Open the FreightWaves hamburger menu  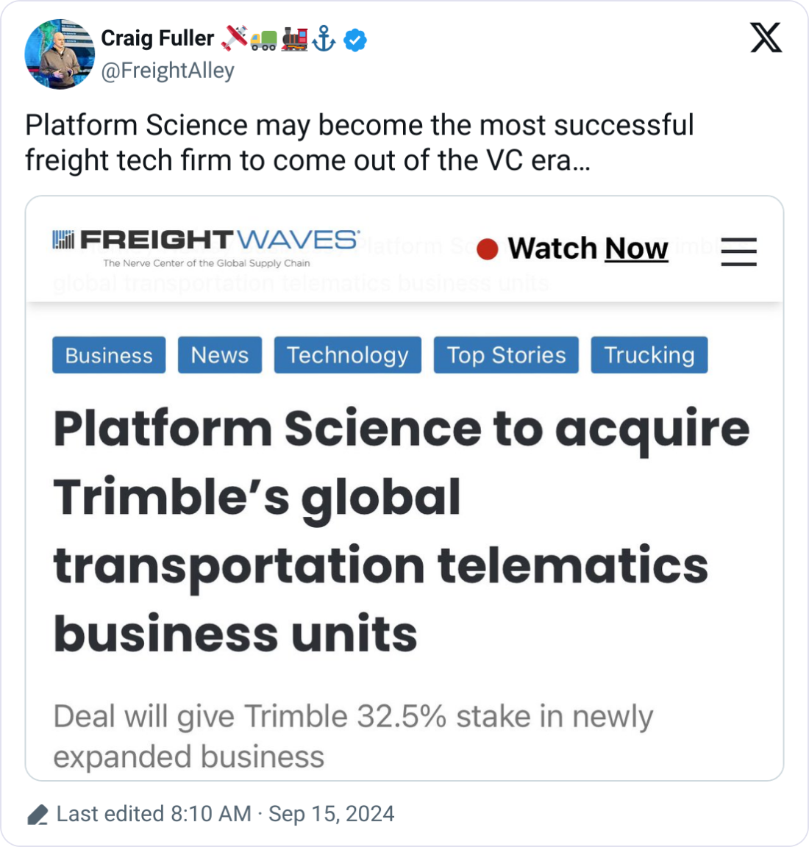tap(738, 251)
